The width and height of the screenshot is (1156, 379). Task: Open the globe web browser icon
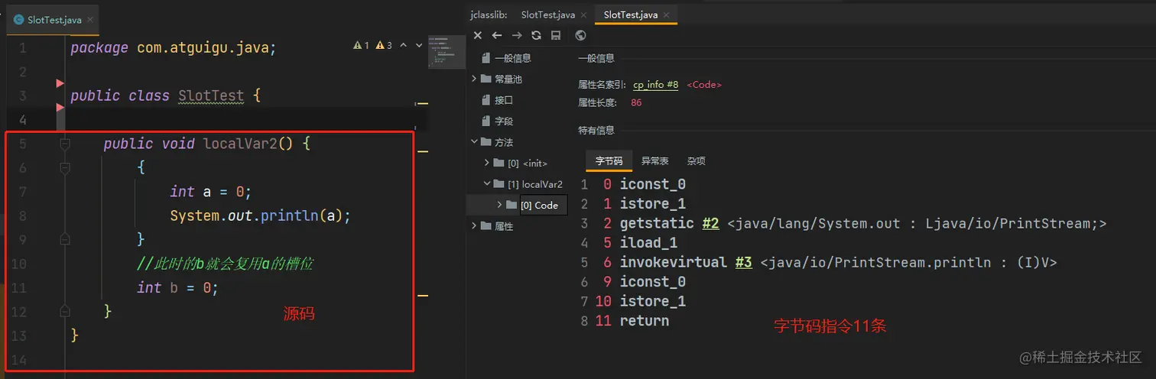pyautogui.click(x=580, y=35)
